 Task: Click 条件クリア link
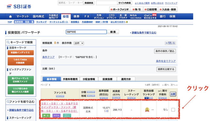[x=49, y=57]
